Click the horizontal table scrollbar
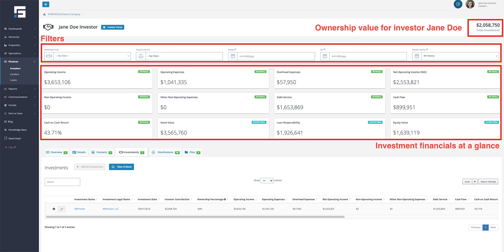Image resolution: width=504 pixels, height=252 pixels. coord(195,217)
